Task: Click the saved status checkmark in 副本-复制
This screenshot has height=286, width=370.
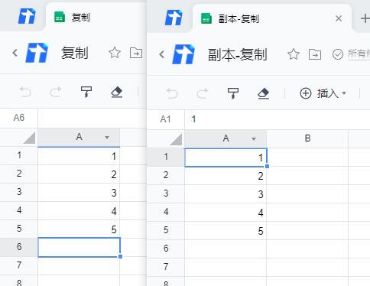Action: pos(338,54)
